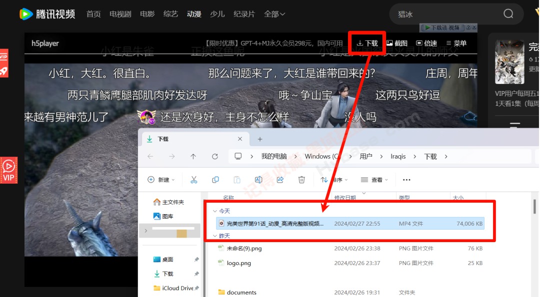This screenshot has width=540, height=297.
Task: Click 用户 breadcrumb segment
Action: (366, 156)
